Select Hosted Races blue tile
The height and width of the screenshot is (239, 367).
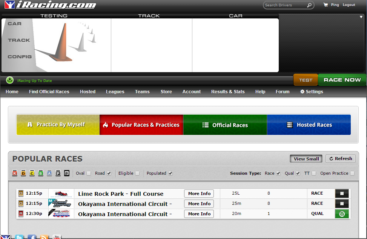coord(309,125)
